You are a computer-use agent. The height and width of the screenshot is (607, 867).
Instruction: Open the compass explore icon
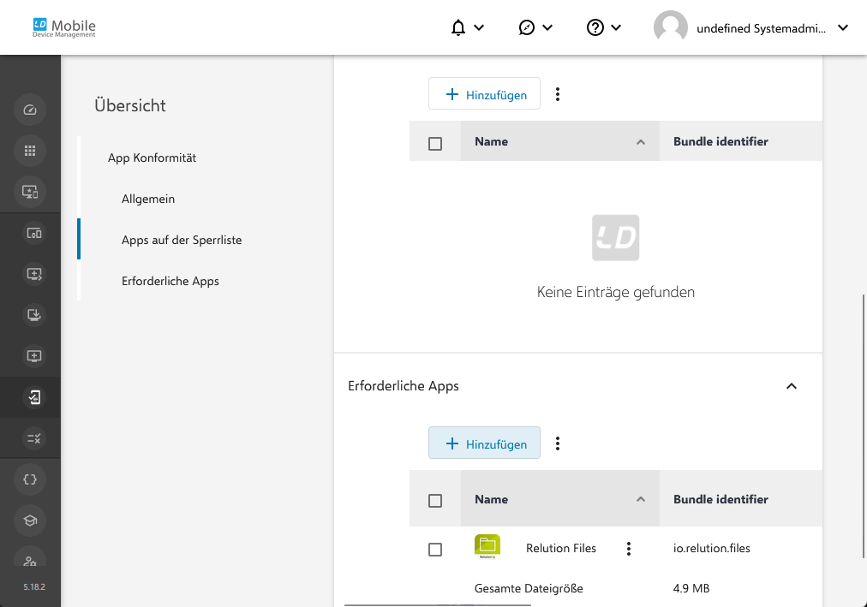click(526, 27)
